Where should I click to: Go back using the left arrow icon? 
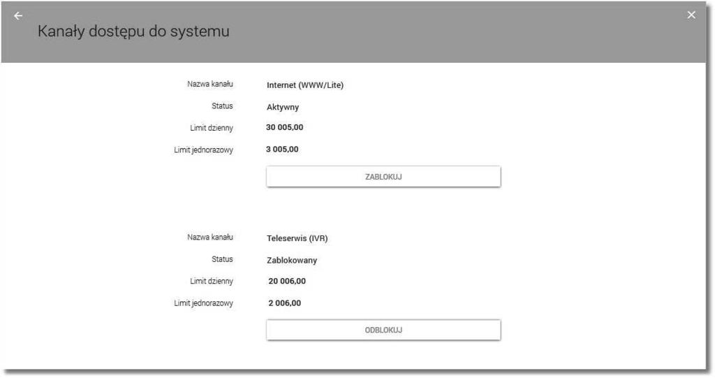click(17, 16)
